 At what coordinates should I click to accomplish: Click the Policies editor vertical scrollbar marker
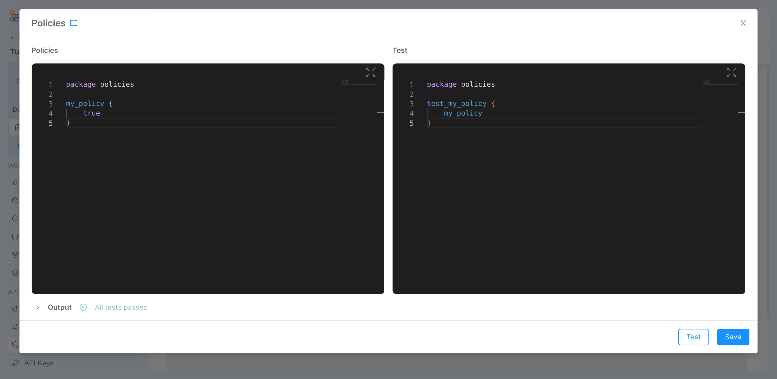(x=380, y=113)
